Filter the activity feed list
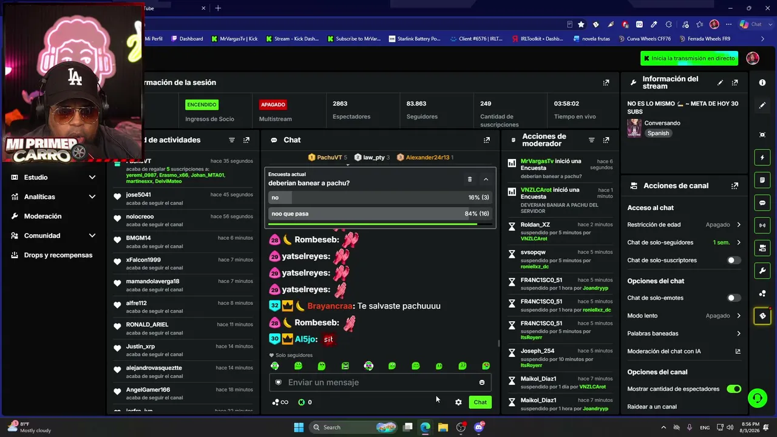The height and width of the screenshot is (437, 777). 231,140
